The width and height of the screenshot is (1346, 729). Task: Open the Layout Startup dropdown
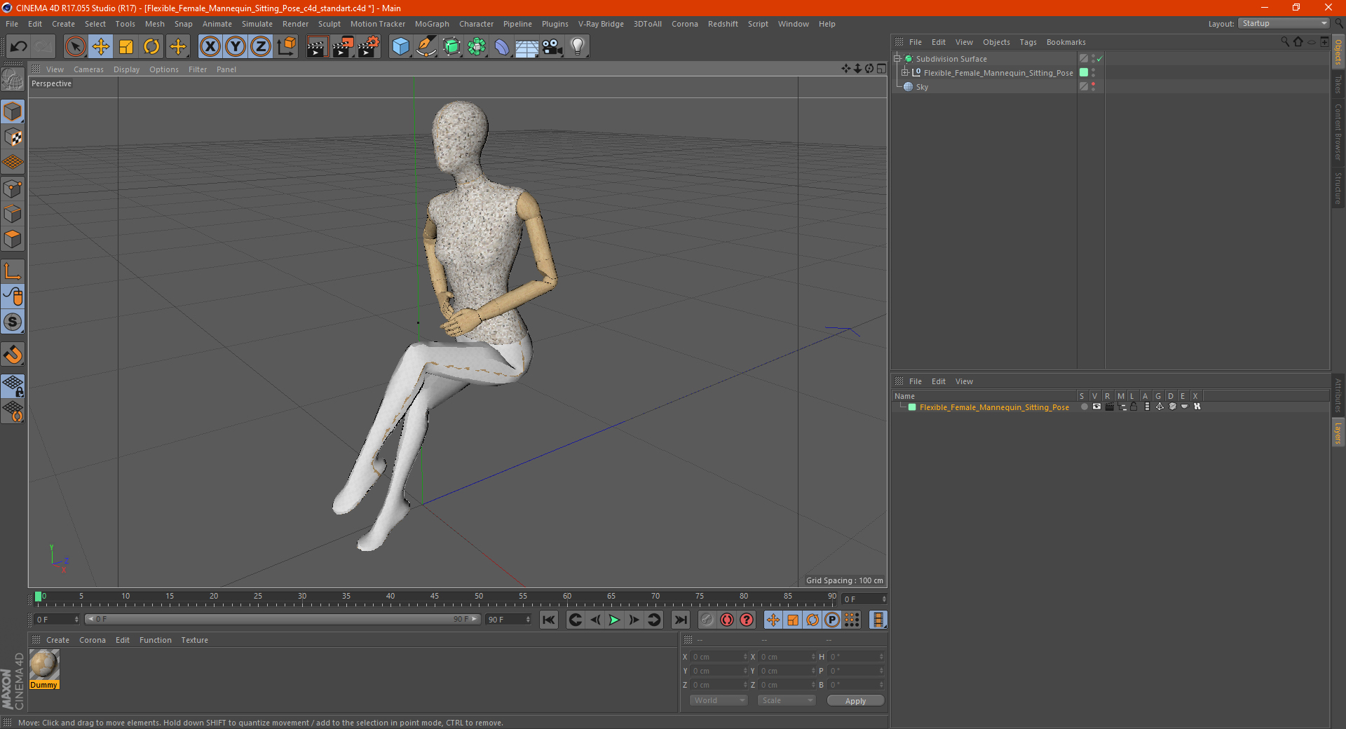tap(1284, 24)
